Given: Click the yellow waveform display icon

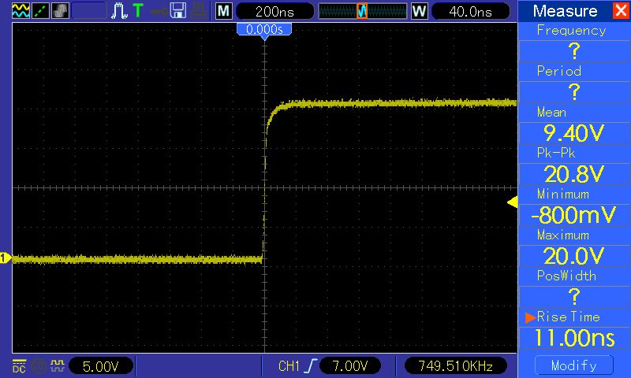Looking at the screenshot, I should click(20, 11).
